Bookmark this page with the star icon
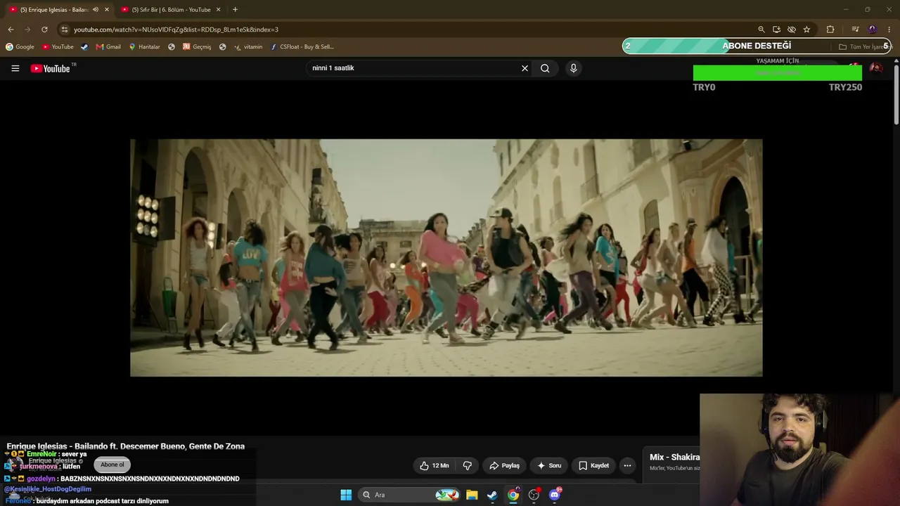 [806, 30]
